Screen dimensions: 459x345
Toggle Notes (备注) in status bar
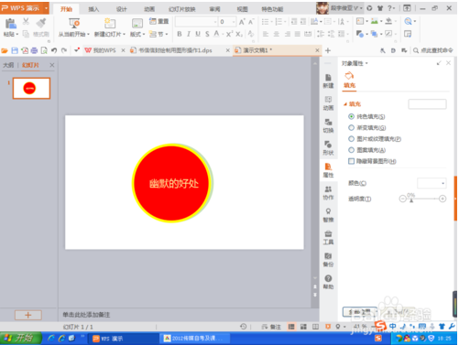pyautogui.click(x=271, y=327)
